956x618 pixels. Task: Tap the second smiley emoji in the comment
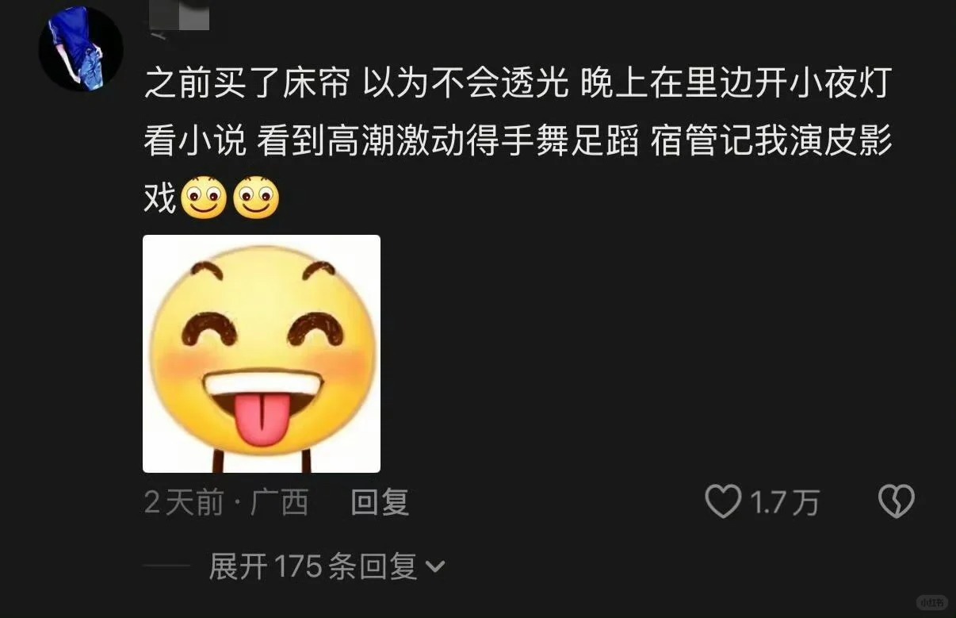[x=256, y=198]
